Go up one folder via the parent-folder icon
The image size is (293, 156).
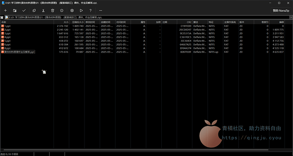[x=2, y=17]
